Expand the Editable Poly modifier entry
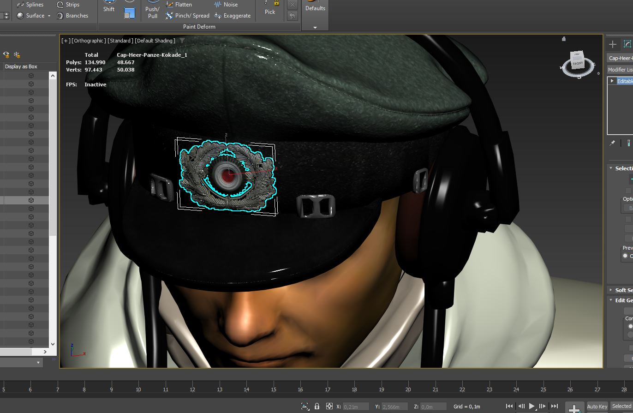Screen dimensions: 633x413 pyautogui.click(x=612, y=81)
